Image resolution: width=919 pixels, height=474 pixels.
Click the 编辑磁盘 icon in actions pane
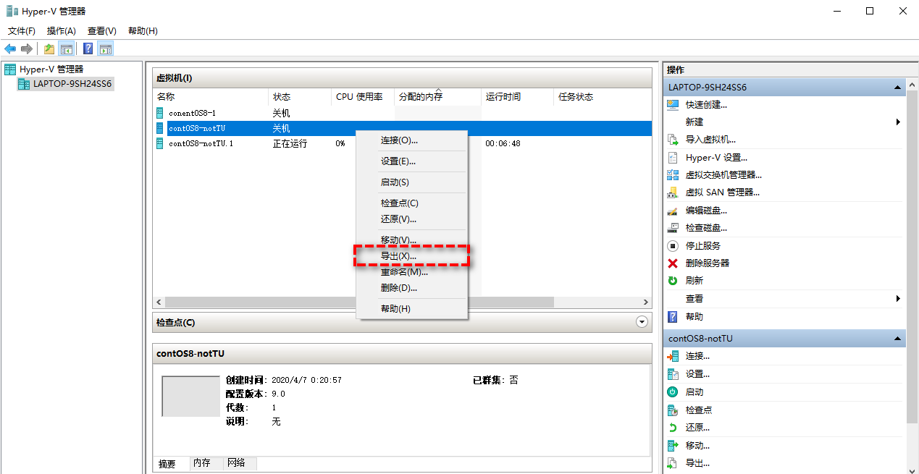click(673, 211)
